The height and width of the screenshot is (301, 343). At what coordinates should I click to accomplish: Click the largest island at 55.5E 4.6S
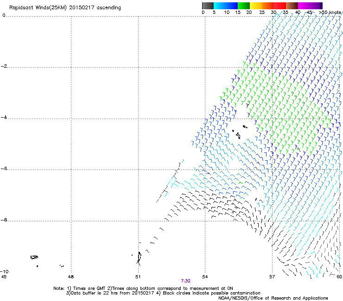238,136
